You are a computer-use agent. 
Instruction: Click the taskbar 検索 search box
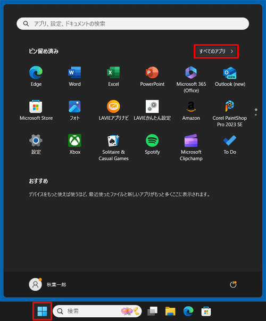pos(97,311)
